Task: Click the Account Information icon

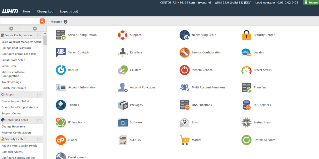Action: pos(61,87)
